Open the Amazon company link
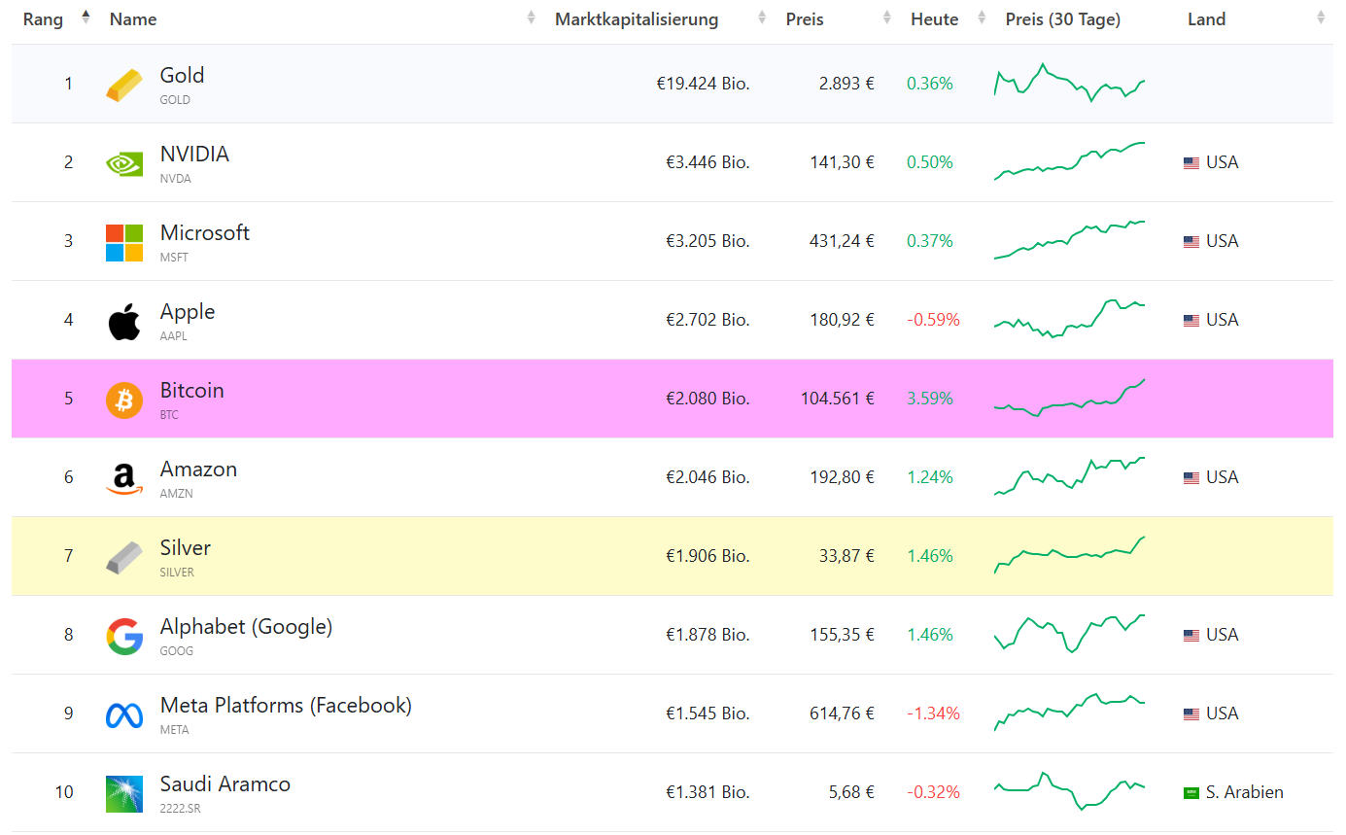This screenshot has width=1346, height=835. click(x=198, y=470)
